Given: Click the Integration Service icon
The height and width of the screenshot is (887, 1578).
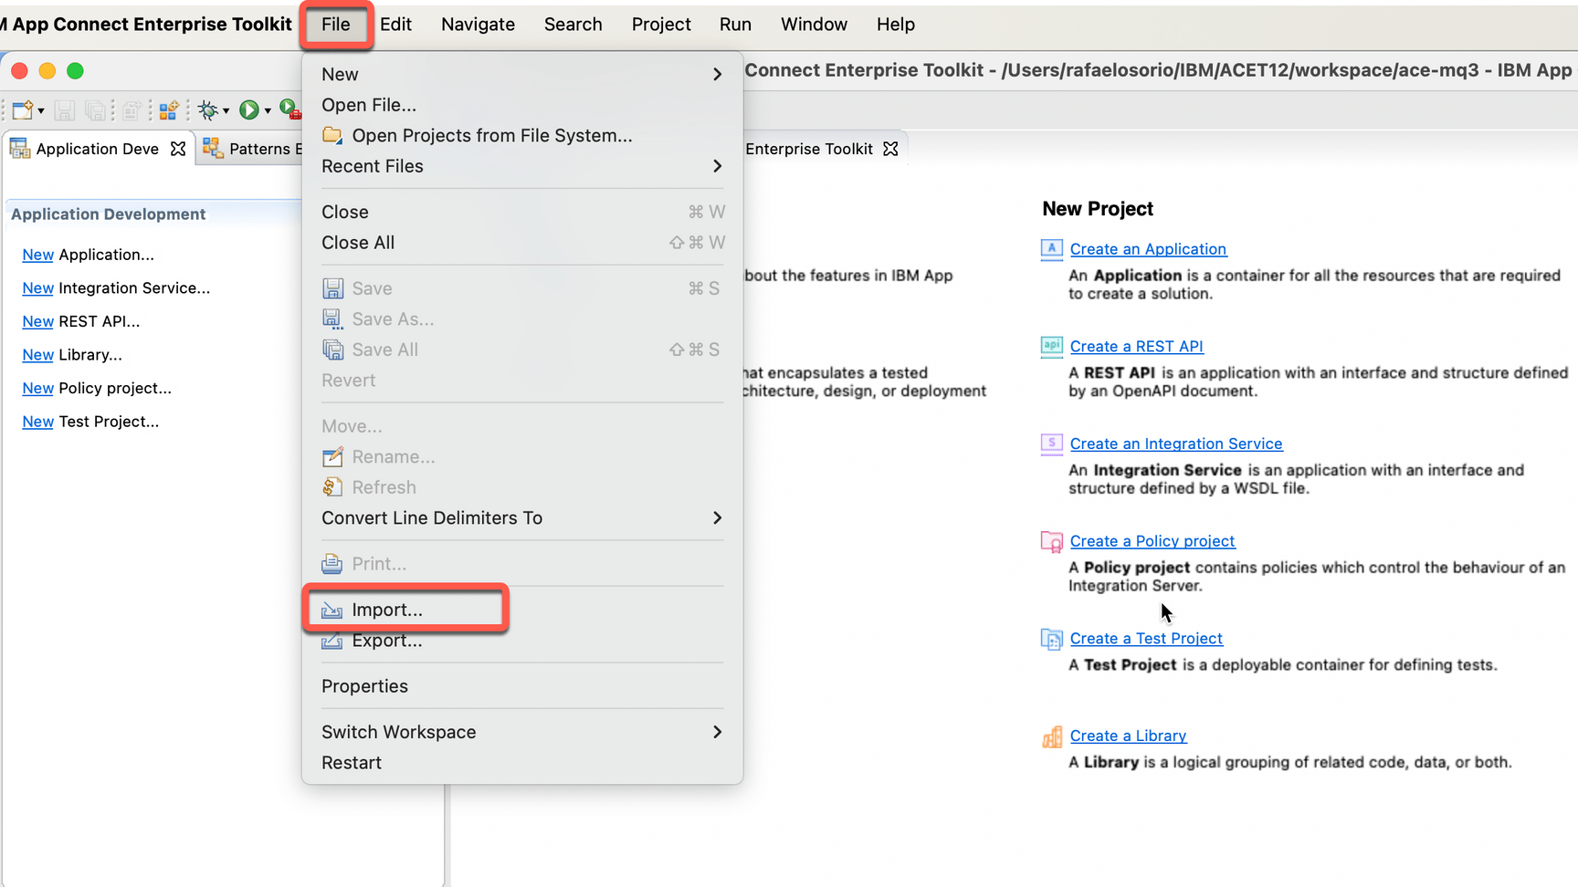Looking at the screenshot, I should [x=1051, y=443].
